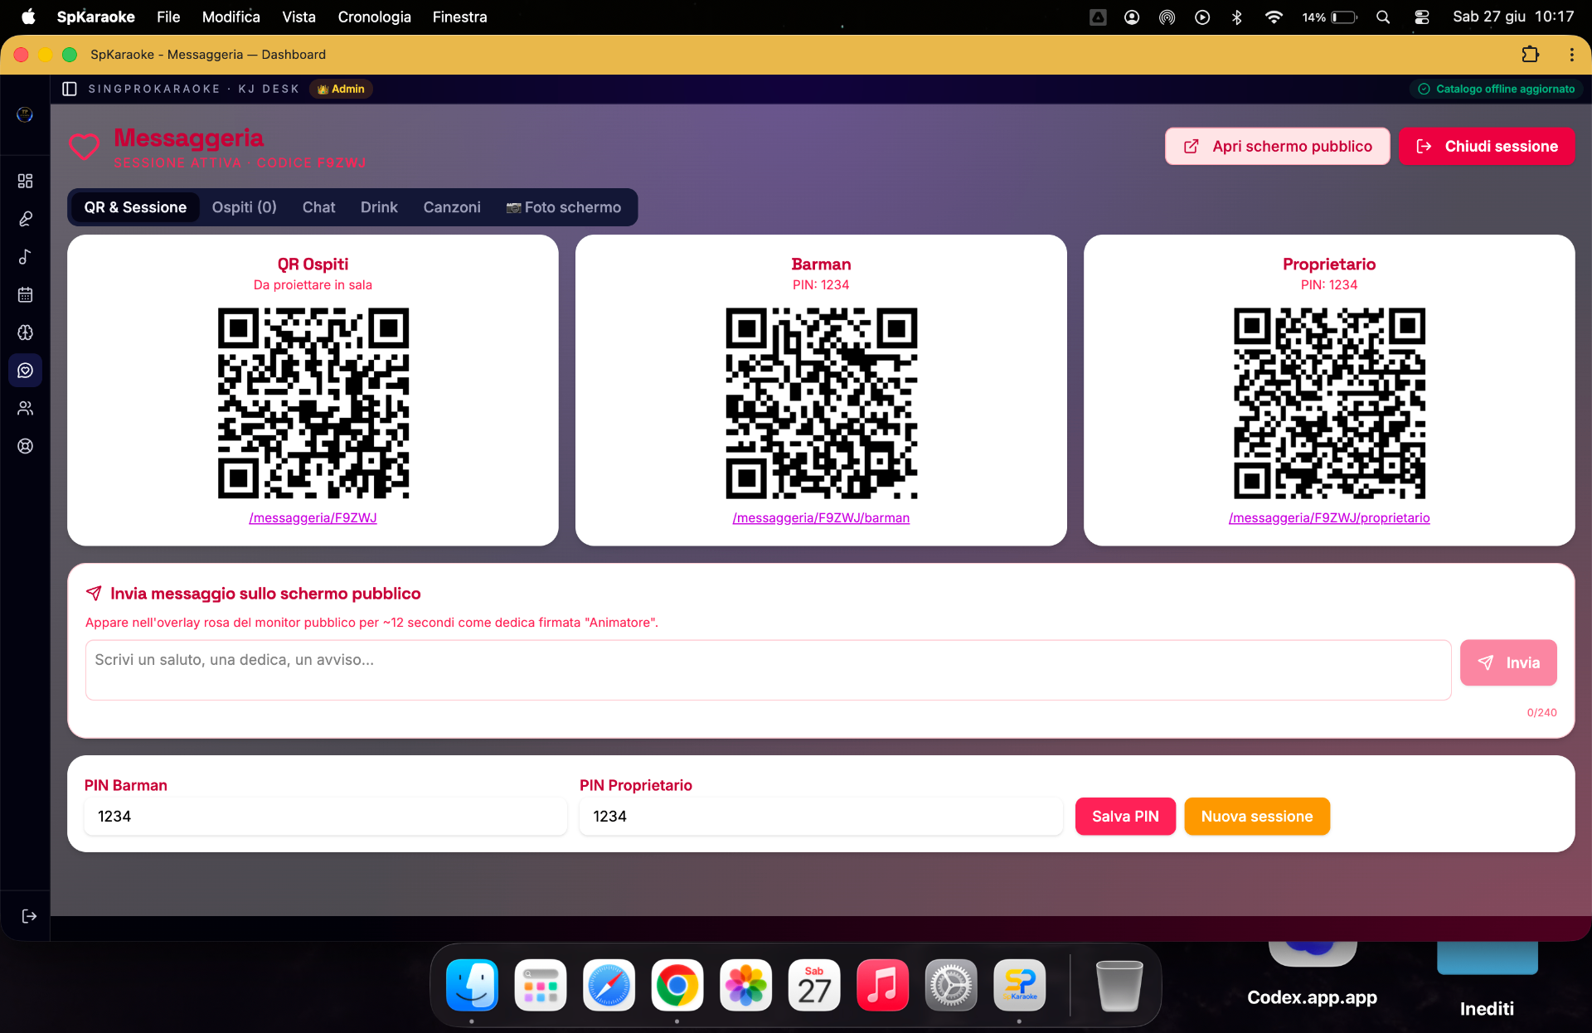Switch to the Chat tab
Viewport: 1592px width, 1033px height.
tap(318, 207)
